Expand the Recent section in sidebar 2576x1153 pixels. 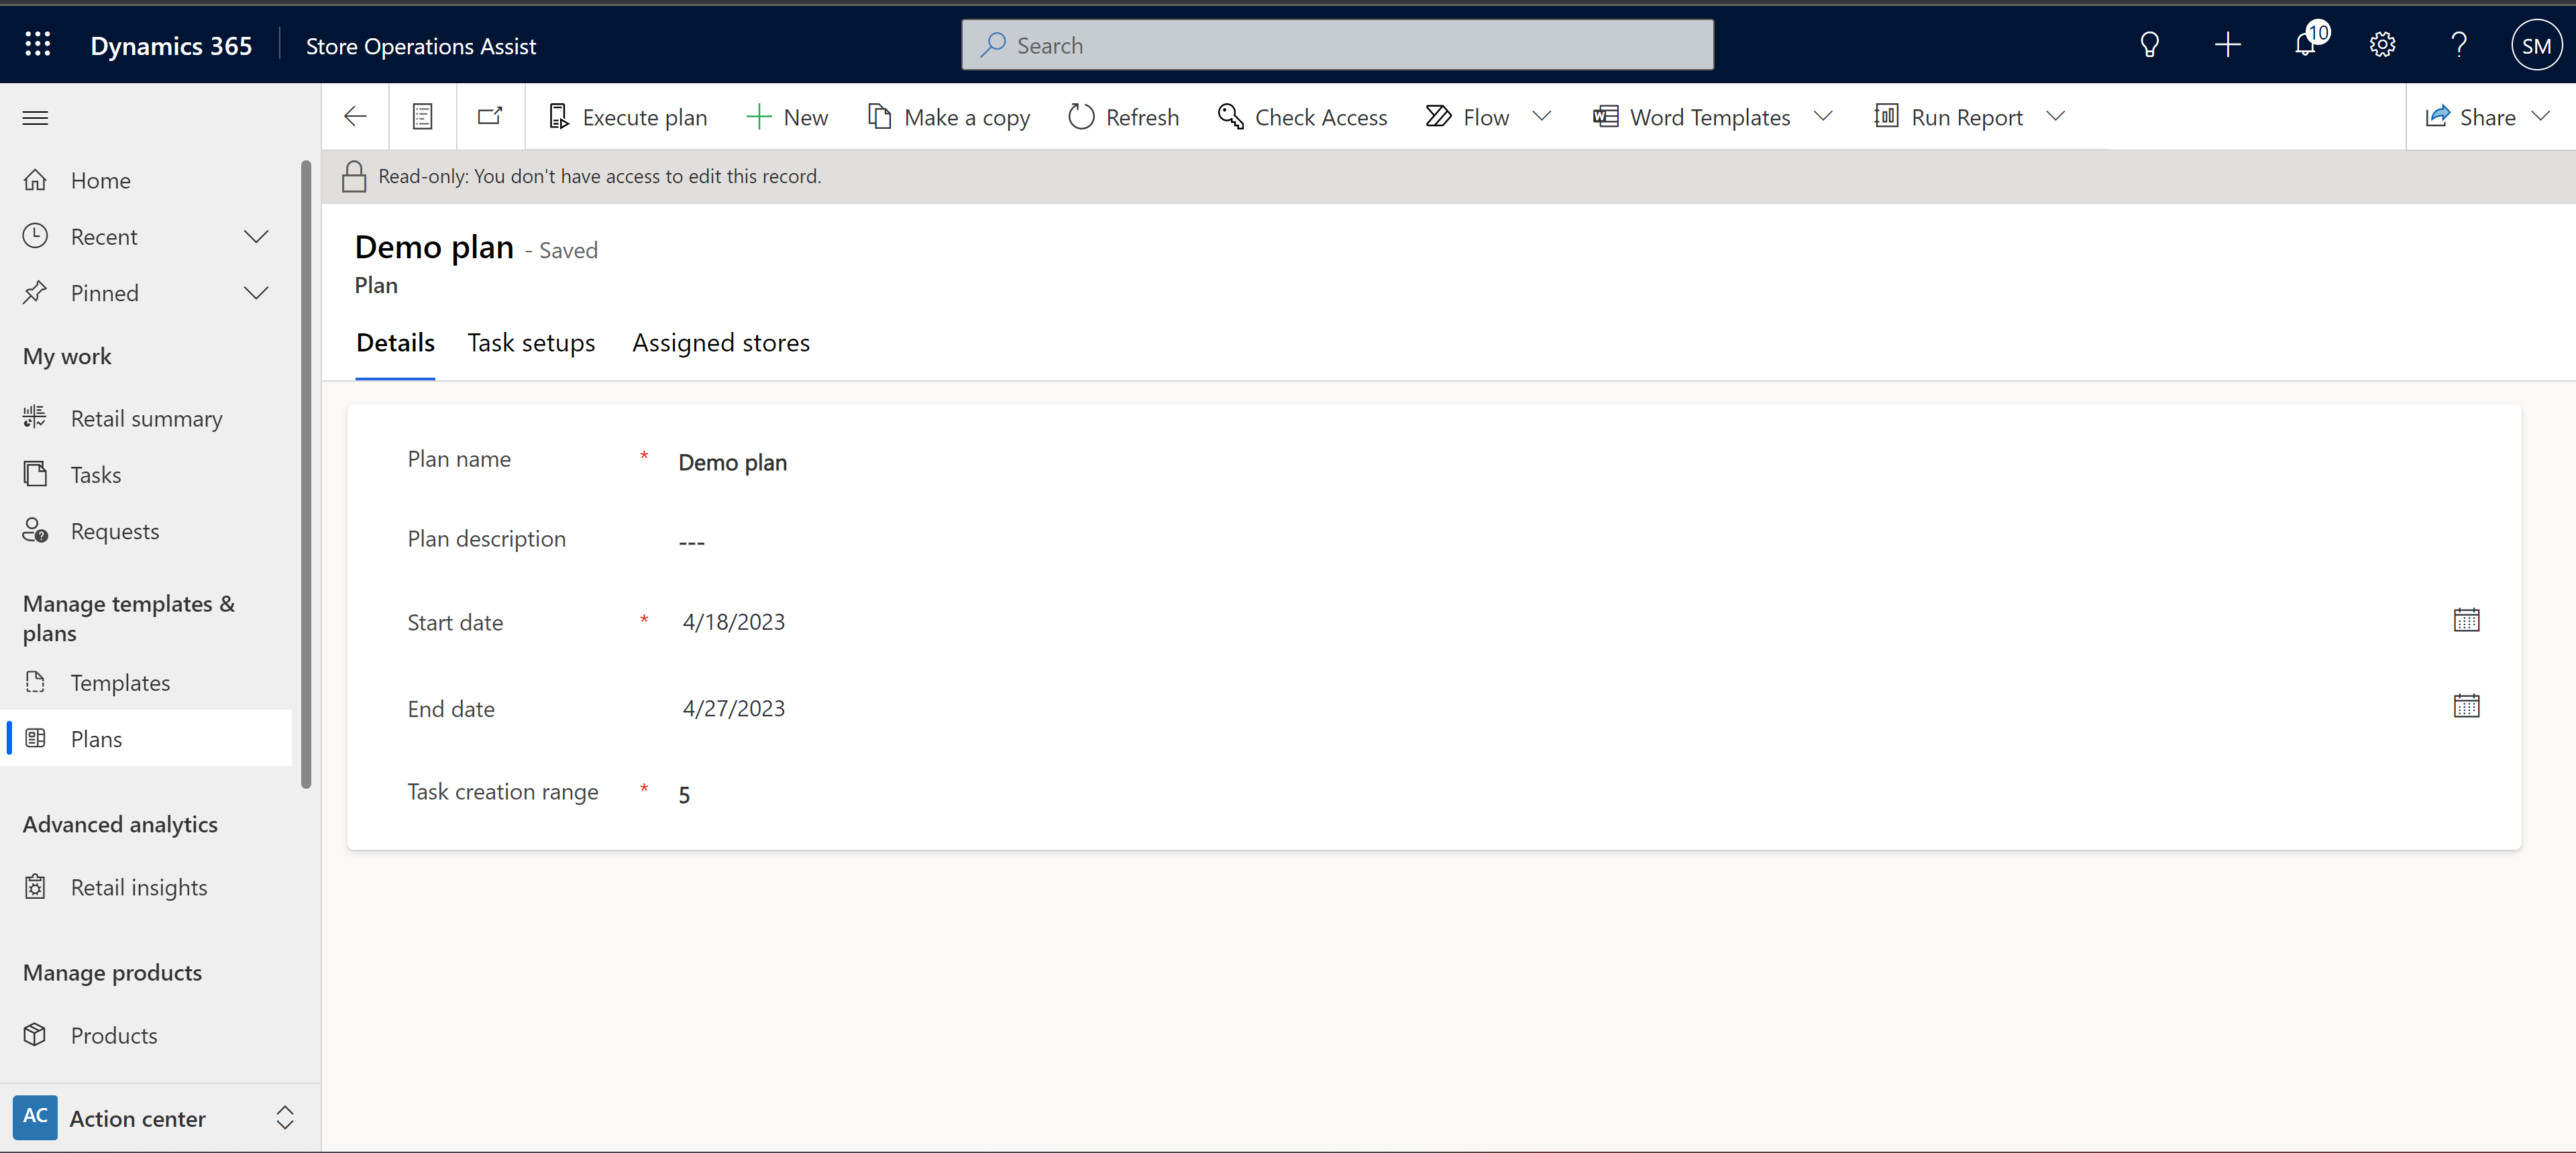(x=256, y=235)
